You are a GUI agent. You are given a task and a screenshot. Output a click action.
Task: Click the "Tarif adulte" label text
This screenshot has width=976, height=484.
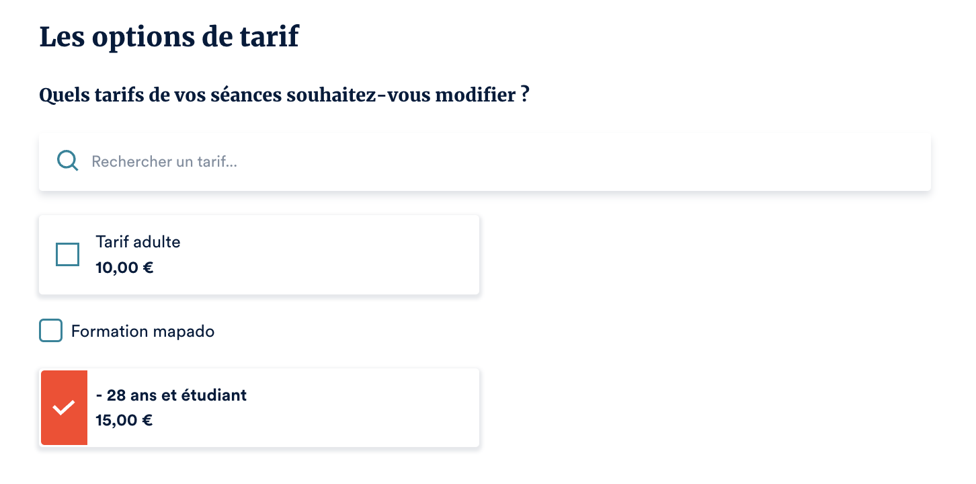[x=138, y=242]
